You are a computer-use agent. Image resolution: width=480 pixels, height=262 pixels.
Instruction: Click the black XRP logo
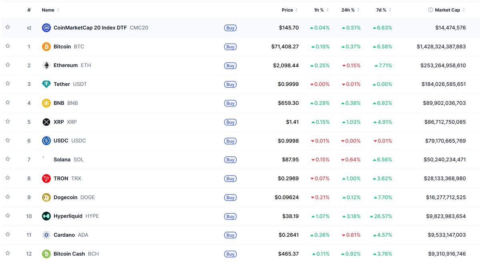(46, 122)
